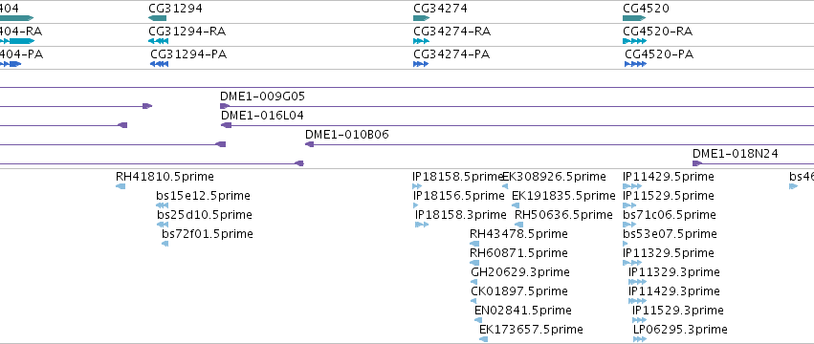814x344 pixels.
Task: Click the CG31294 gene arrow glyph
Action: tap(157, 18)
